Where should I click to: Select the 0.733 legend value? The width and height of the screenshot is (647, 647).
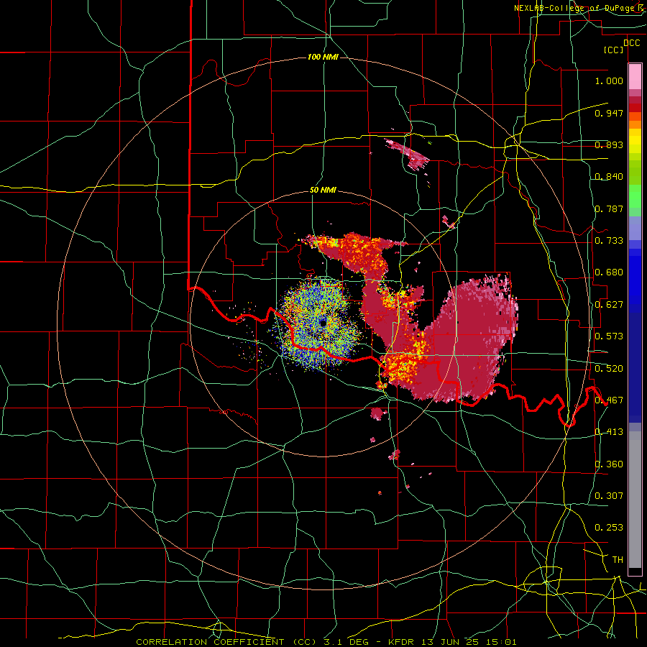pos(609,241)
